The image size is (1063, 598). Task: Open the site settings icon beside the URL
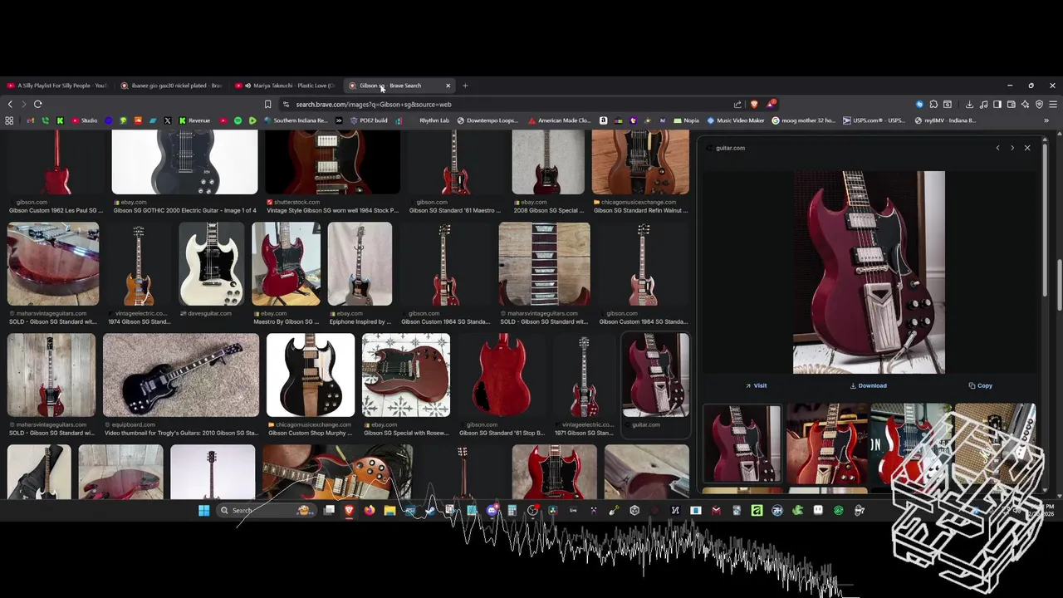[x=286, y=105]
